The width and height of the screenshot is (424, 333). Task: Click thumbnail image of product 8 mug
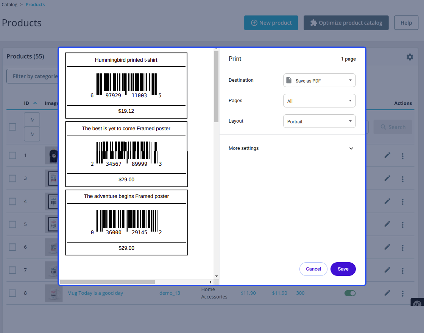click(x=53, y=293)
